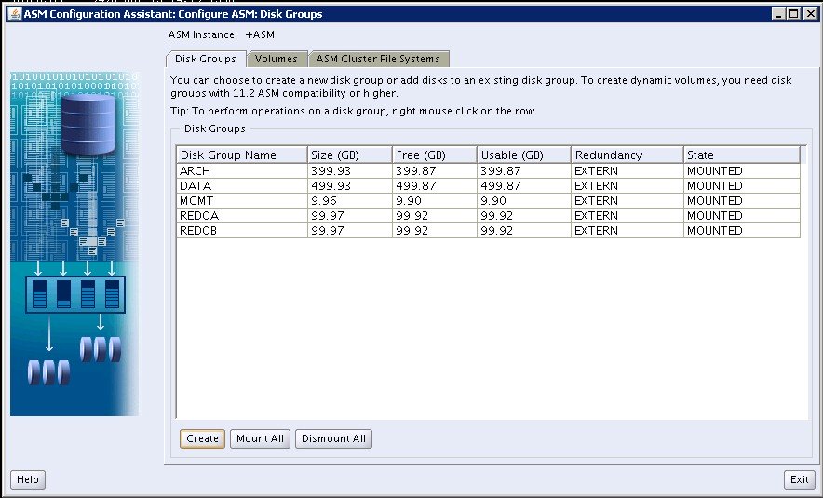The width and height of the screenshot is (823, 498).
Task: Click MGMT usable value 9.90
Action: (493, 201)
